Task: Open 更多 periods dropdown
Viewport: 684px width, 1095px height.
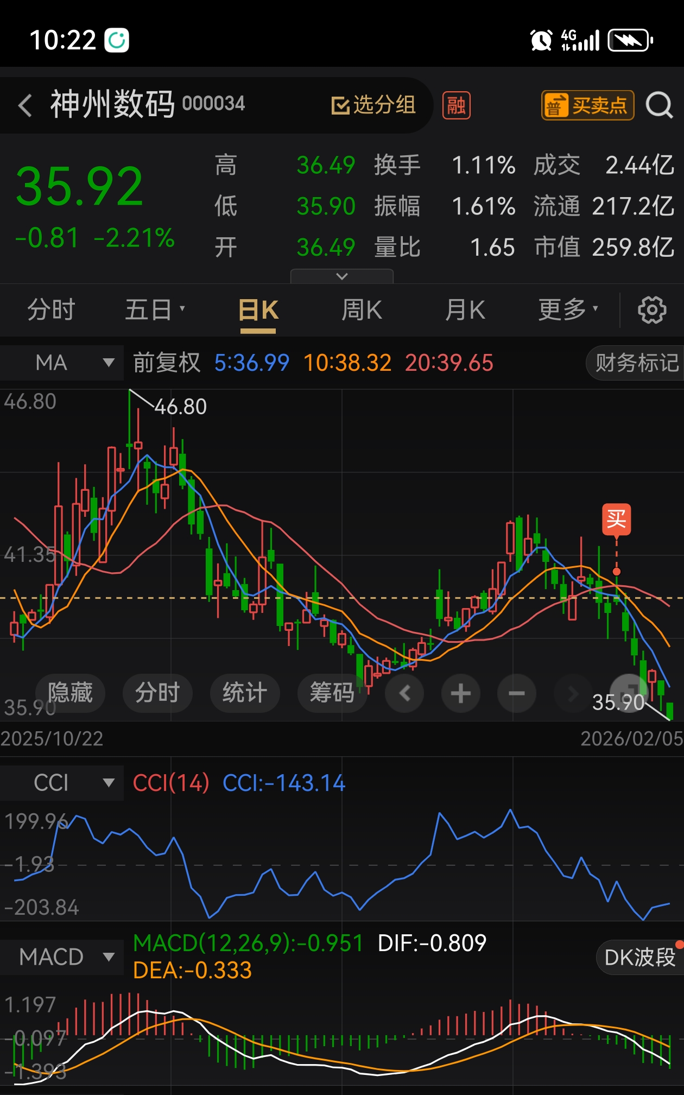Action: [x=568, y=310]
